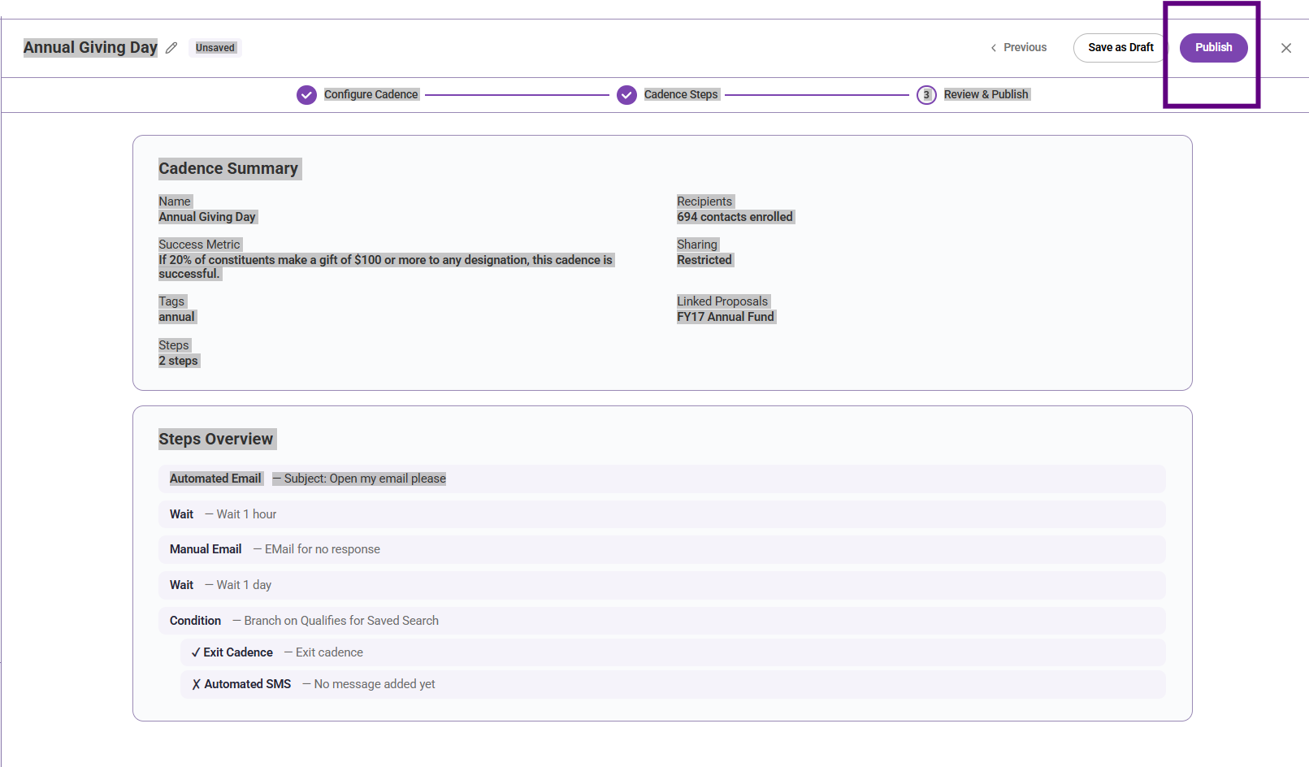Click the checkmark beside Exit Cadence

click(x=196, y=652)
